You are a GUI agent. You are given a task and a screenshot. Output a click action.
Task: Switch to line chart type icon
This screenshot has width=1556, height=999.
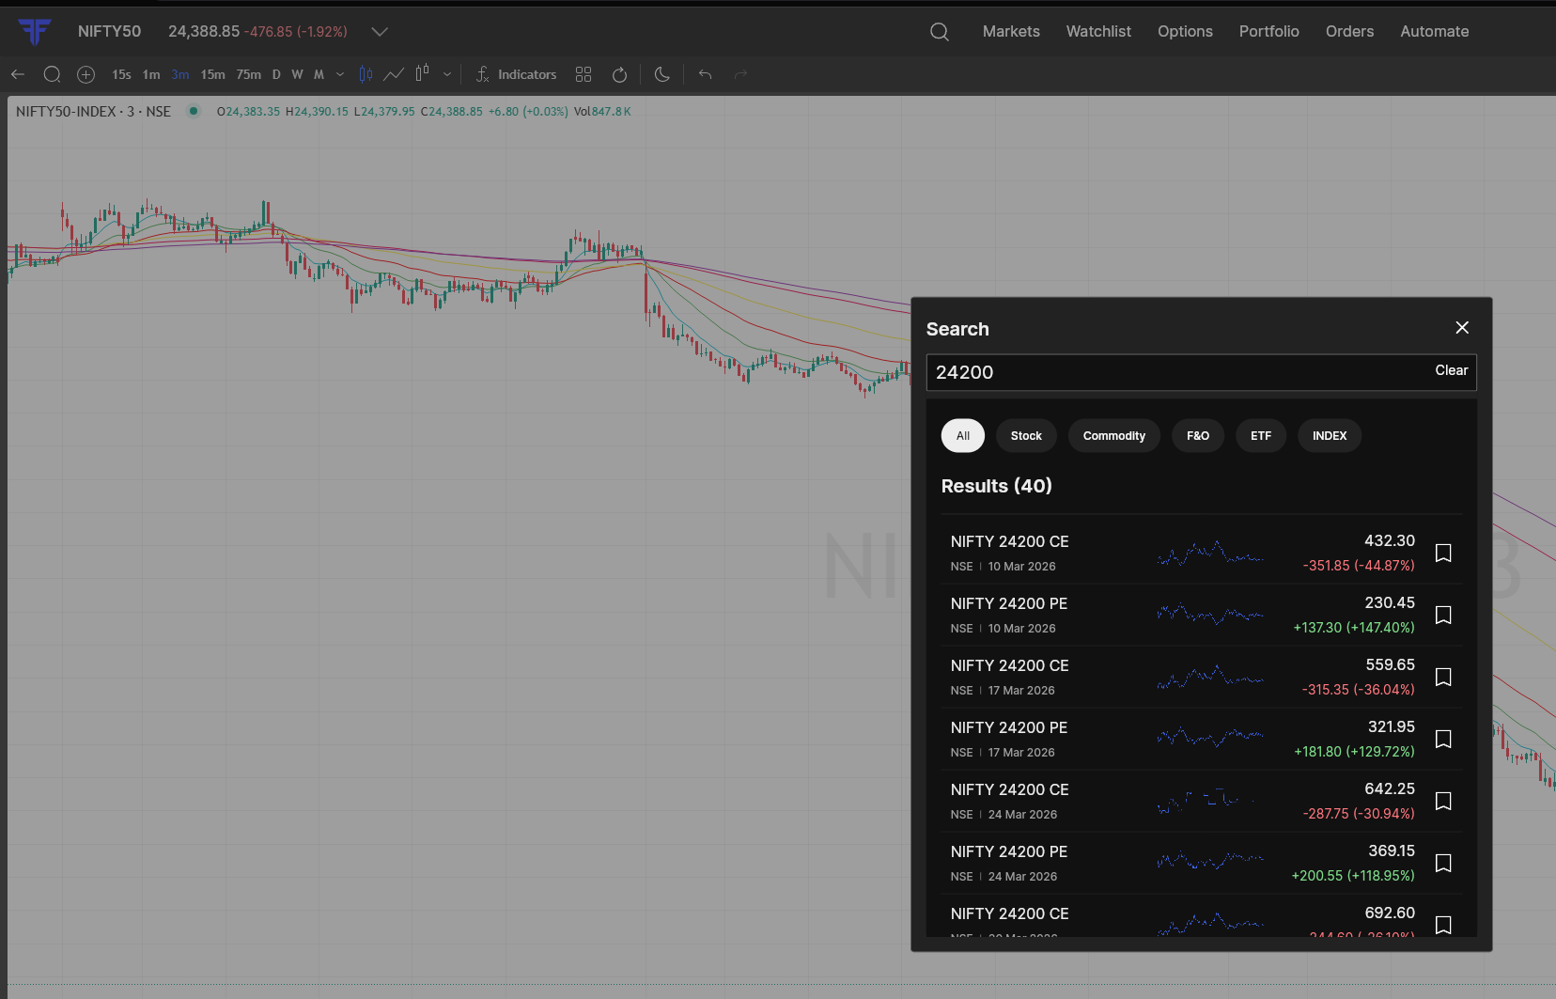point(394,74)
